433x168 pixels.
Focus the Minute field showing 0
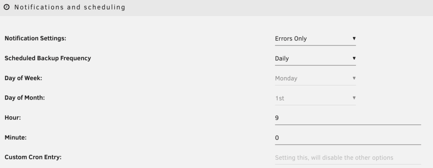tap(348, 138)
